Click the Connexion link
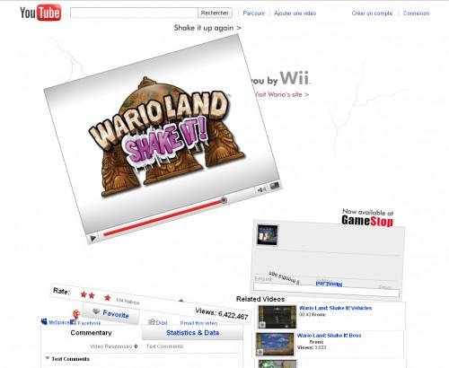The height and width of the screenshot is (368, 449). [416, 13]
